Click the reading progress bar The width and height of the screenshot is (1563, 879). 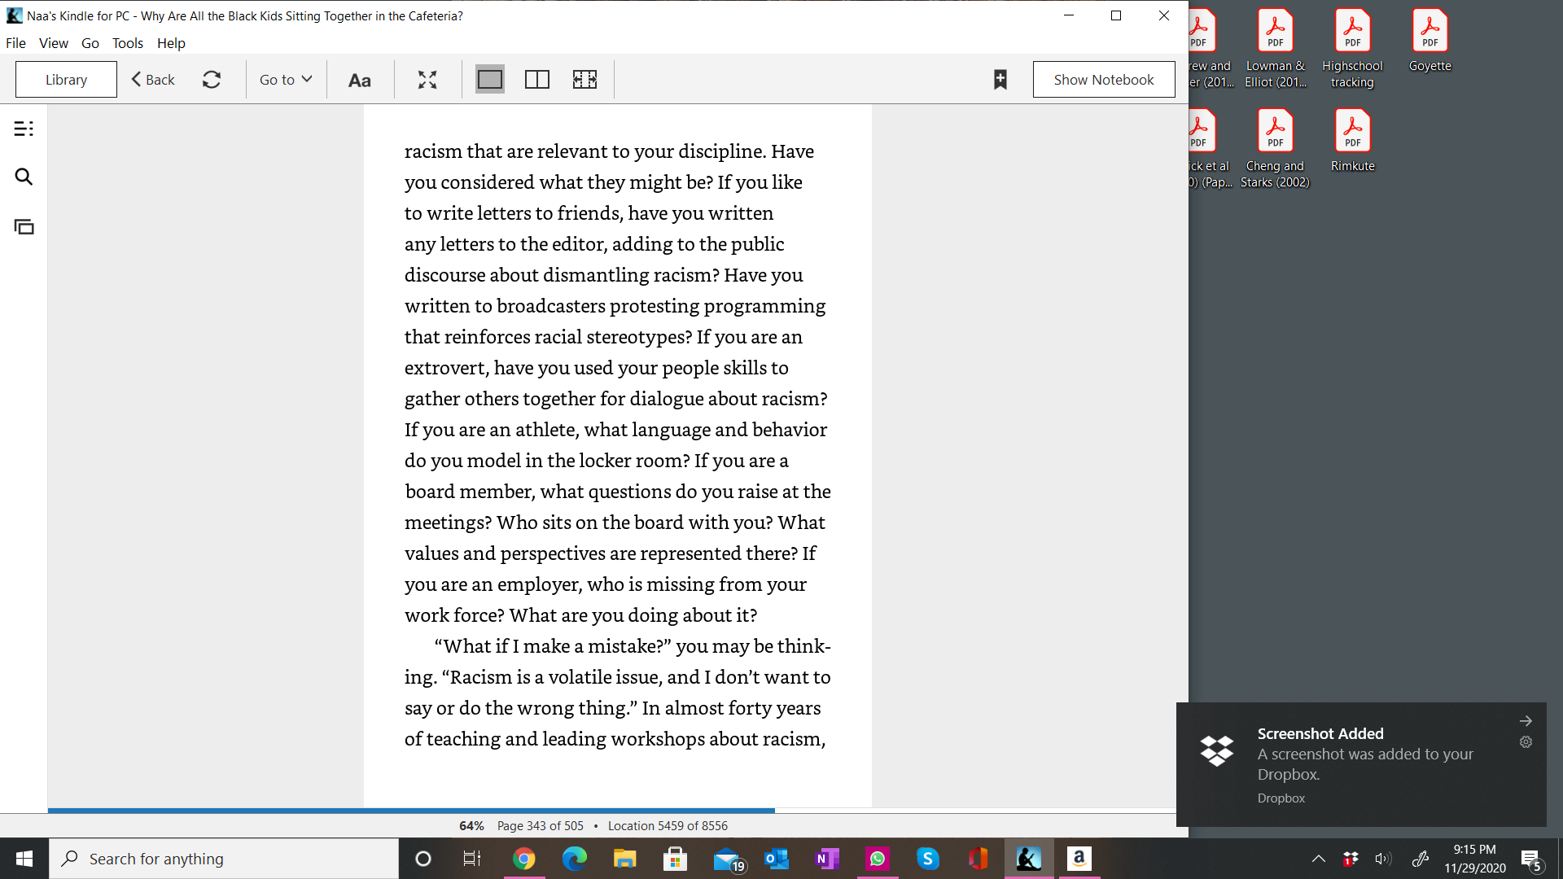point(612,811)
